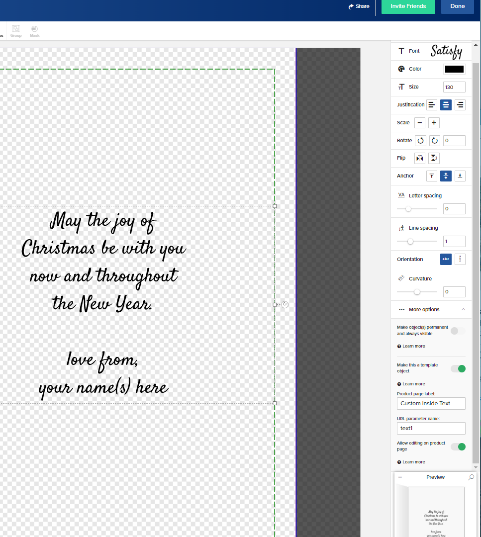Select center text justification
481x537 pixels.
446,105
